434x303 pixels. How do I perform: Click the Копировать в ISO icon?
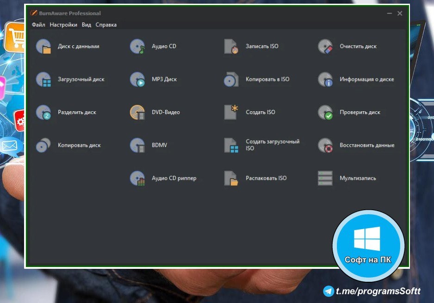click(231, 79)
